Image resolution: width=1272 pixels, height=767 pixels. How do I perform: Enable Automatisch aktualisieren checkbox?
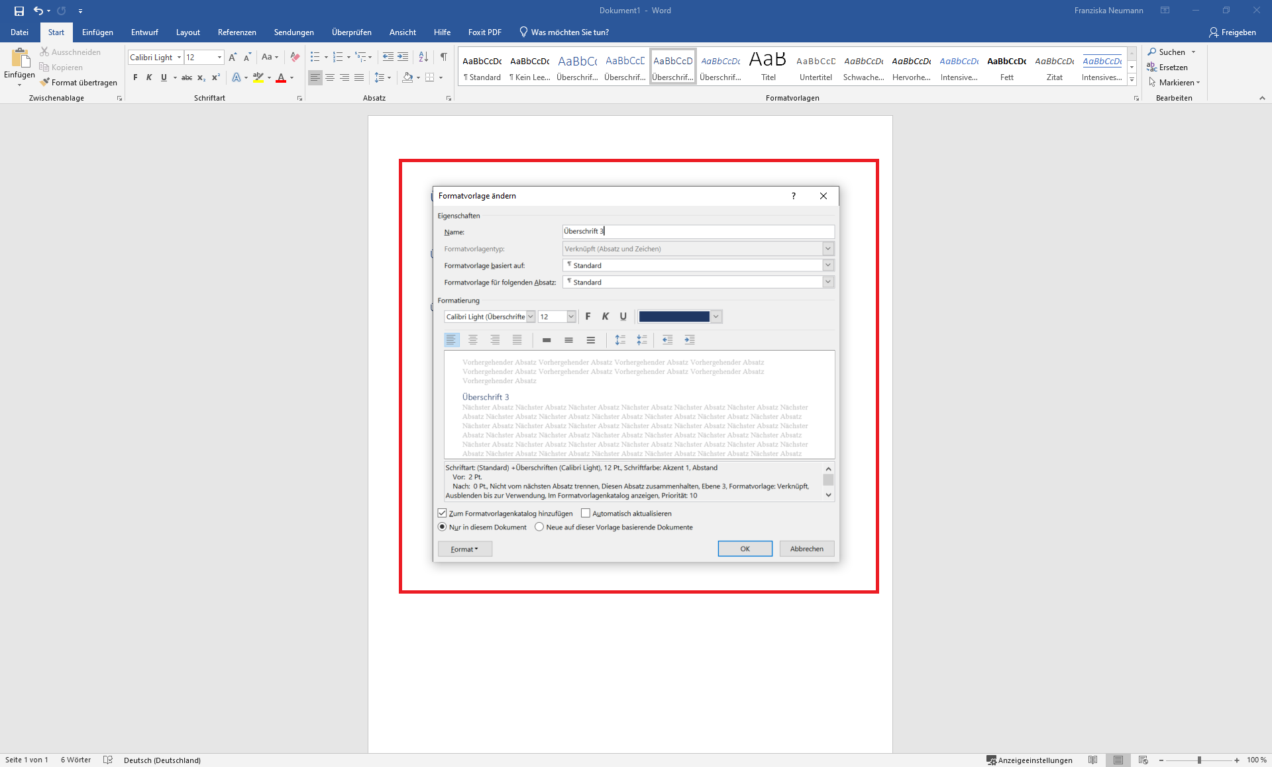(586, 513)
